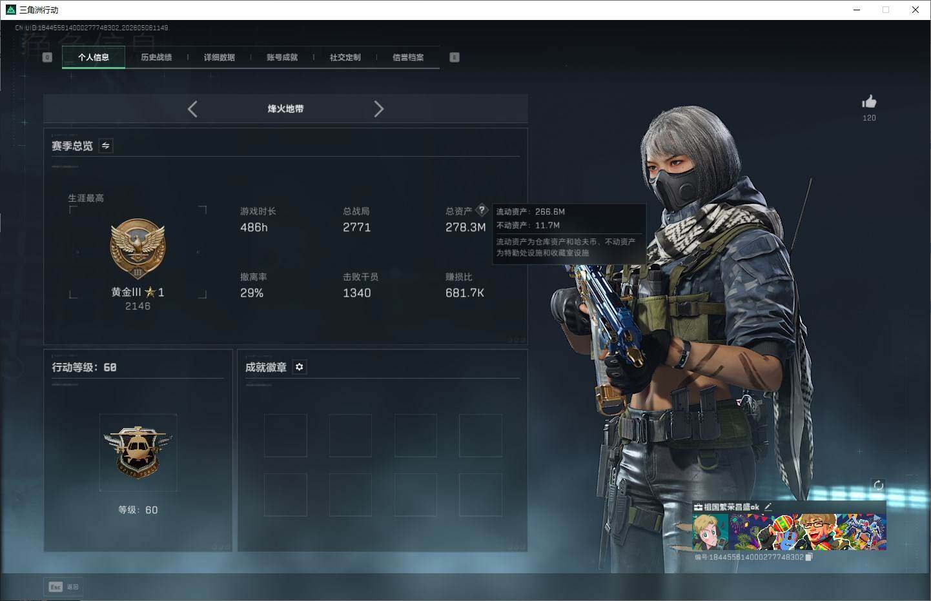Click the 等级: 60 label under the badge
Screen dimensions: 931x601
click(x=138, y=510)
